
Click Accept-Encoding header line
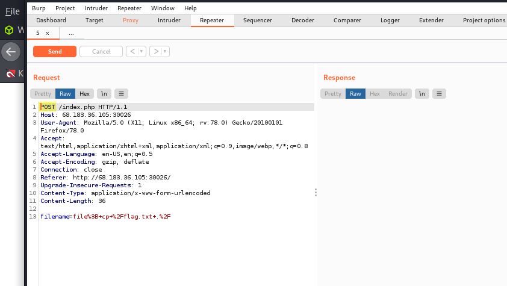95,161
